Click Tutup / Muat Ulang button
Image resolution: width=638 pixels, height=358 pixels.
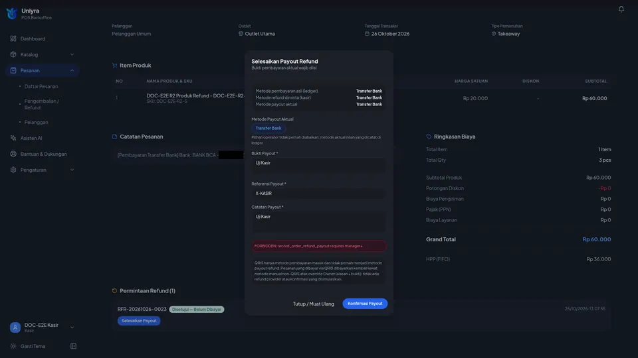pyautogui.click(x=313, y=304)
